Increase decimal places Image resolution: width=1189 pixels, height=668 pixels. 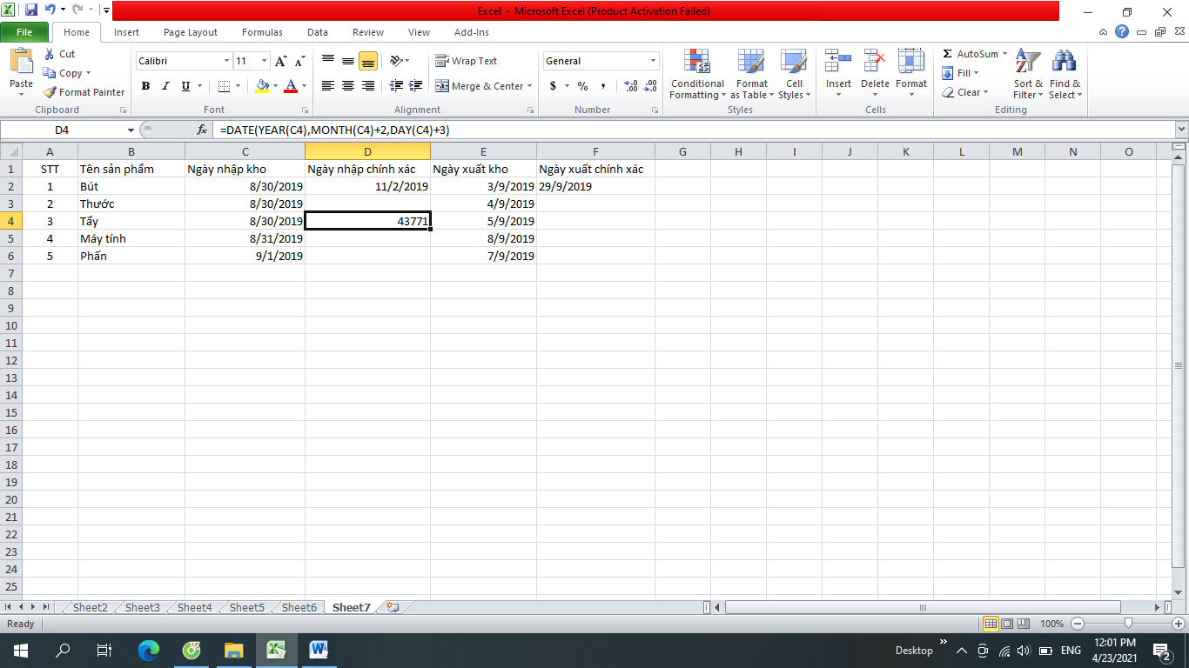631,86
